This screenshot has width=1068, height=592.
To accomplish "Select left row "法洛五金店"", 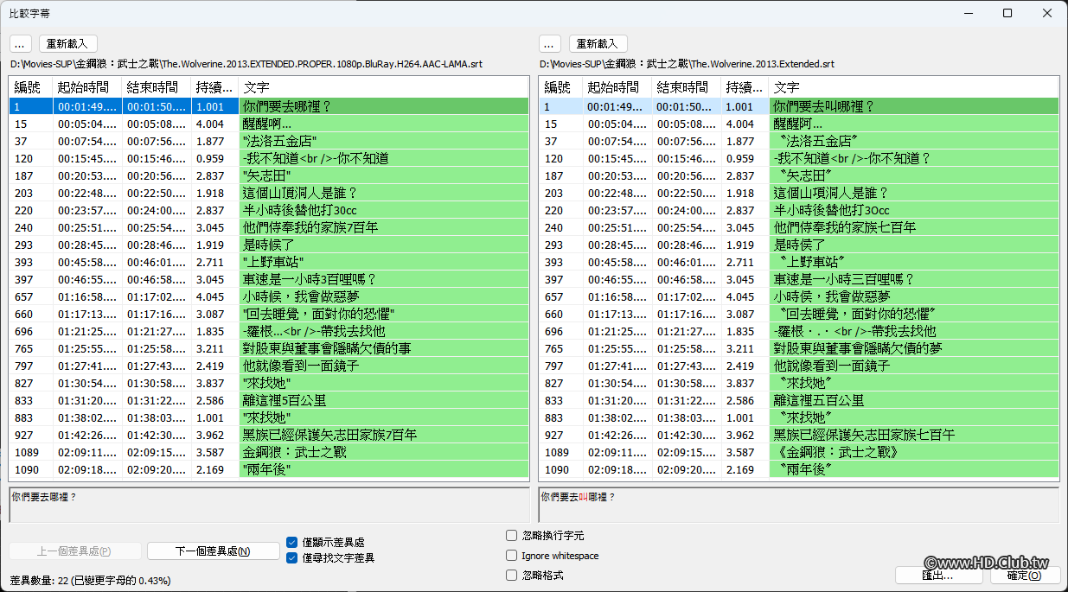I will [269, 141].
